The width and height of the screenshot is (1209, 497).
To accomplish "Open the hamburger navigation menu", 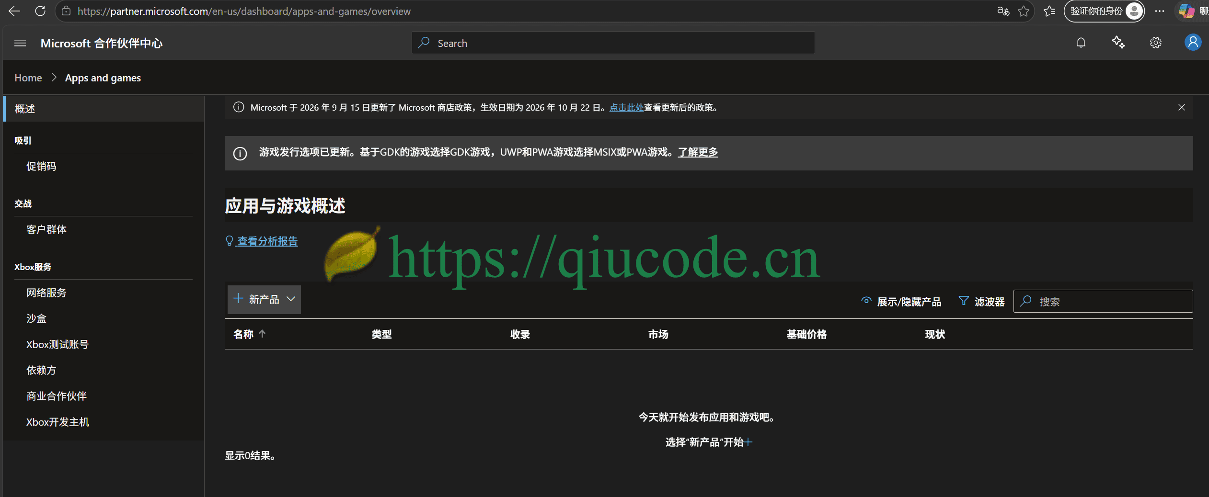I will tap(20, 43).
